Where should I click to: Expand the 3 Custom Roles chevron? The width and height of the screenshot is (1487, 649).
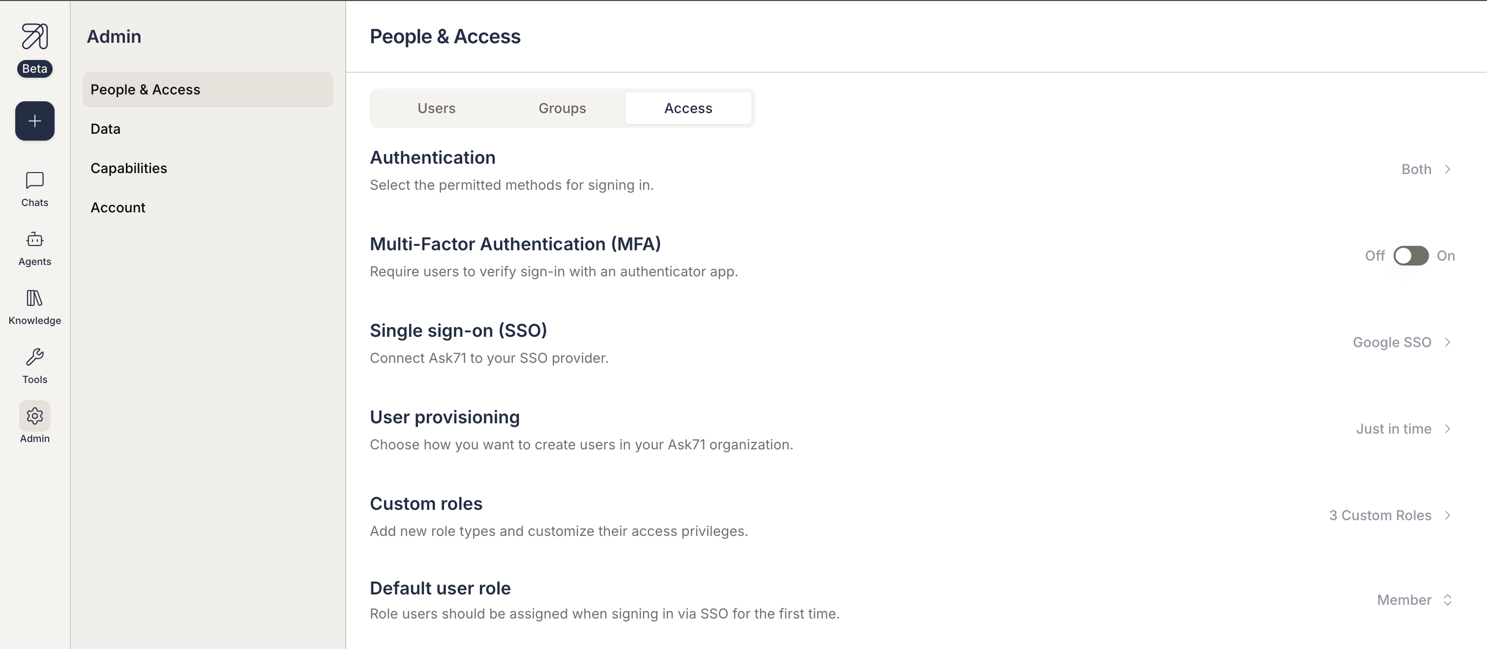[1447, 516]
